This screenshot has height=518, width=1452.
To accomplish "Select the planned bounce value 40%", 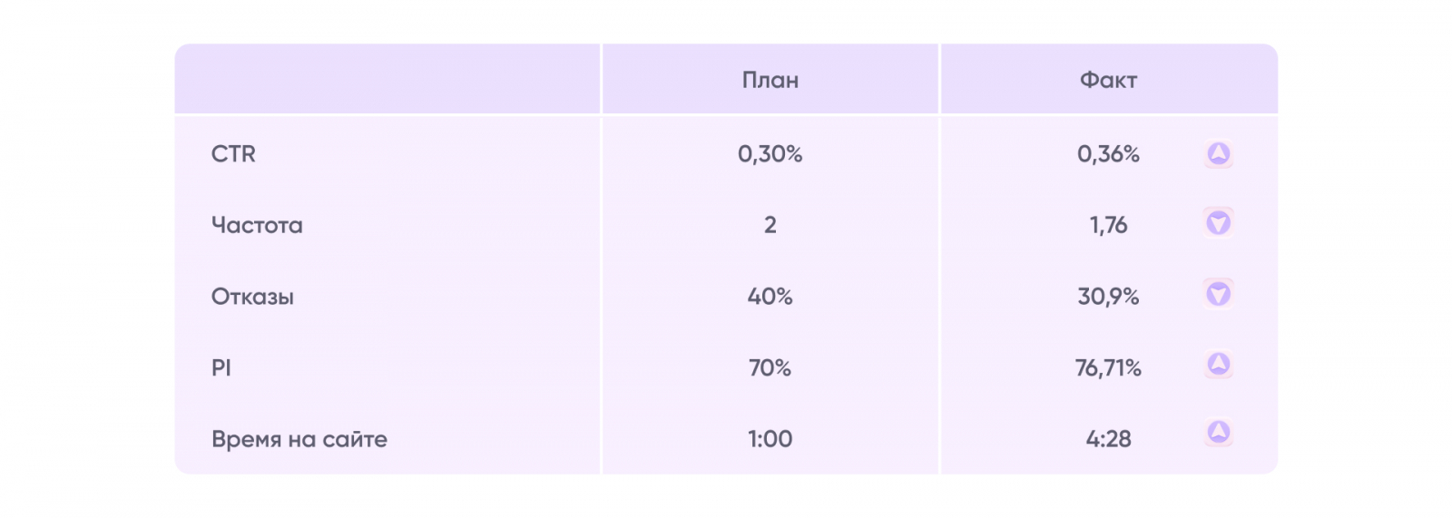I will [x=770, y=297].
